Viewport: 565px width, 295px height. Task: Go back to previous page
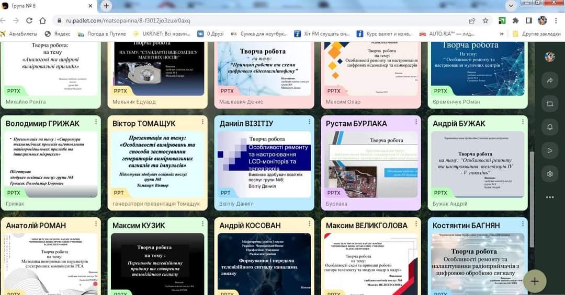3,20
